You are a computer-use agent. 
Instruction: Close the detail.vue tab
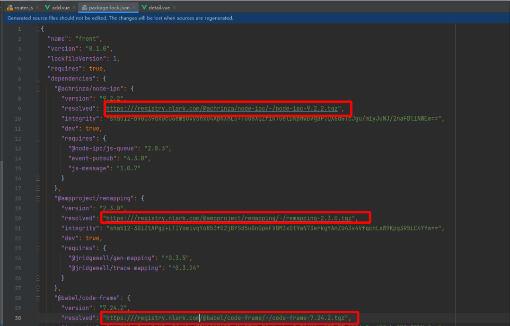tap(174, 8)
